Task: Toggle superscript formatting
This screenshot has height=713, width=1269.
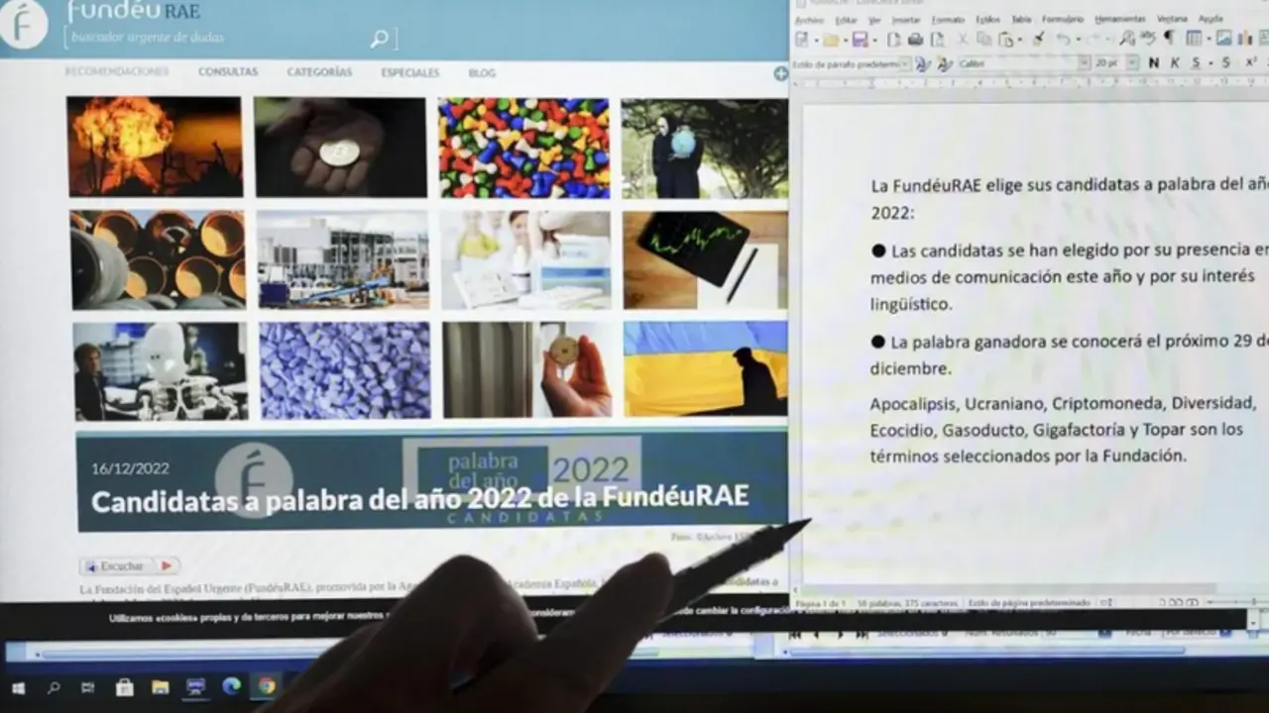Action: pyautogui.click(x=1251, y=61)
